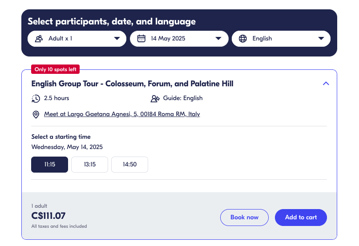Open the 14 May 2025 date dropdown
359x246 pixels.
coord(179,39)
